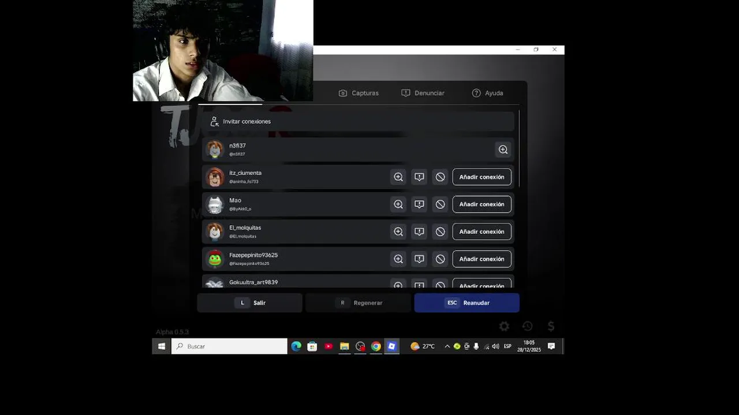Open Microsoft Edge from the taskbar
The width and height of the screenshot is (739, 415).
point(296,346)
